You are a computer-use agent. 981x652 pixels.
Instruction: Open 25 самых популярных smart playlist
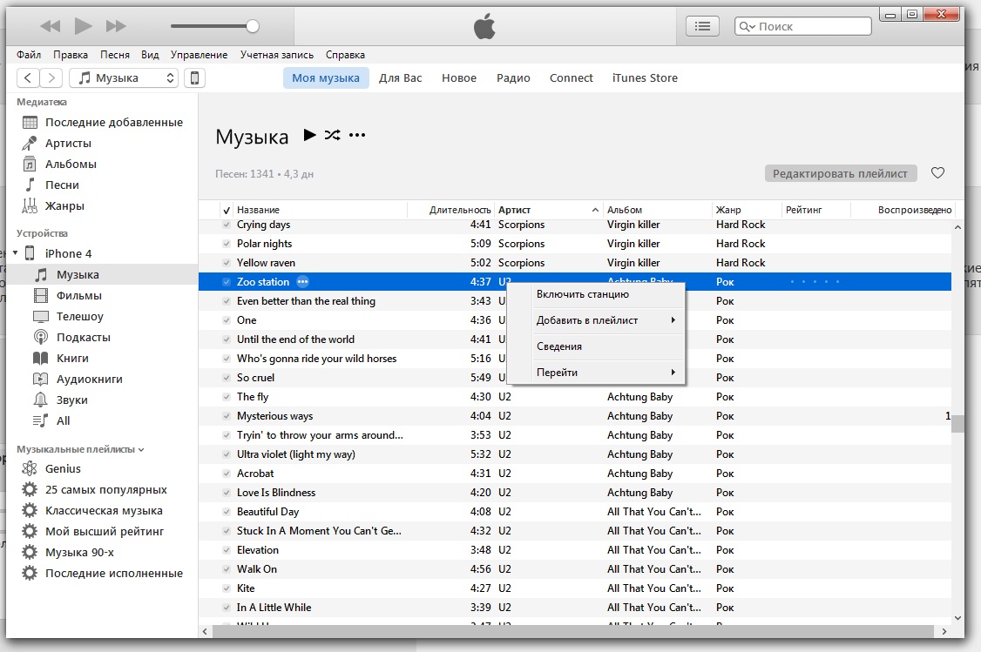click(105, 490)
